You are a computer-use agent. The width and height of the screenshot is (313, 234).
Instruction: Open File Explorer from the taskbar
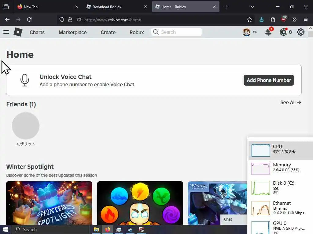tap(96, 229)
